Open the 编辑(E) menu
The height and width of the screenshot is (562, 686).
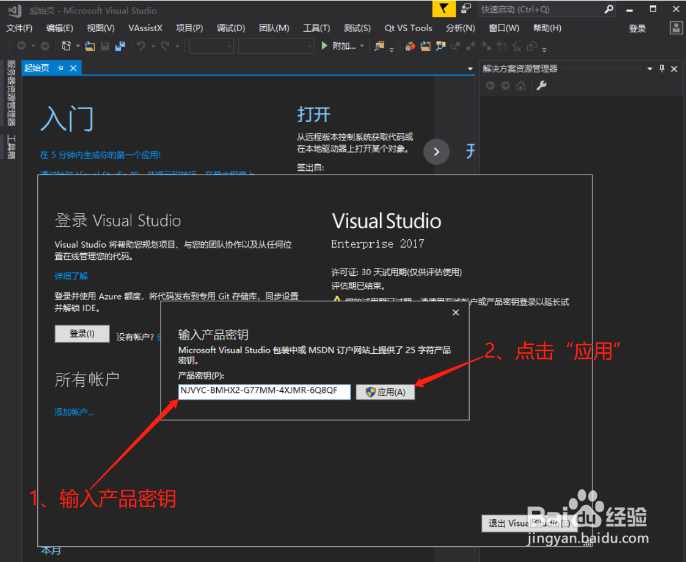59,29
